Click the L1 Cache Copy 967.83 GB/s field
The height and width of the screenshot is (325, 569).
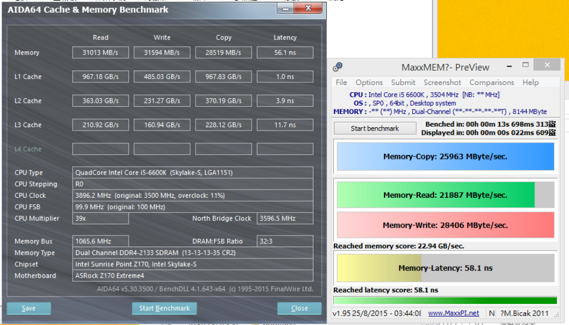[223, 77]
